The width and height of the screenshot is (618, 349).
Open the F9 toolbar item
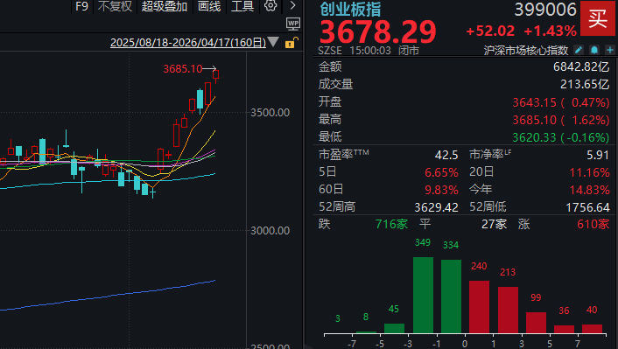tap(81, 6)
